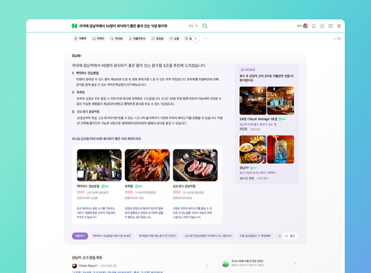371x273 pixels.
Task: Expand more search tabs with the right chevron
Action: [196, 38]
